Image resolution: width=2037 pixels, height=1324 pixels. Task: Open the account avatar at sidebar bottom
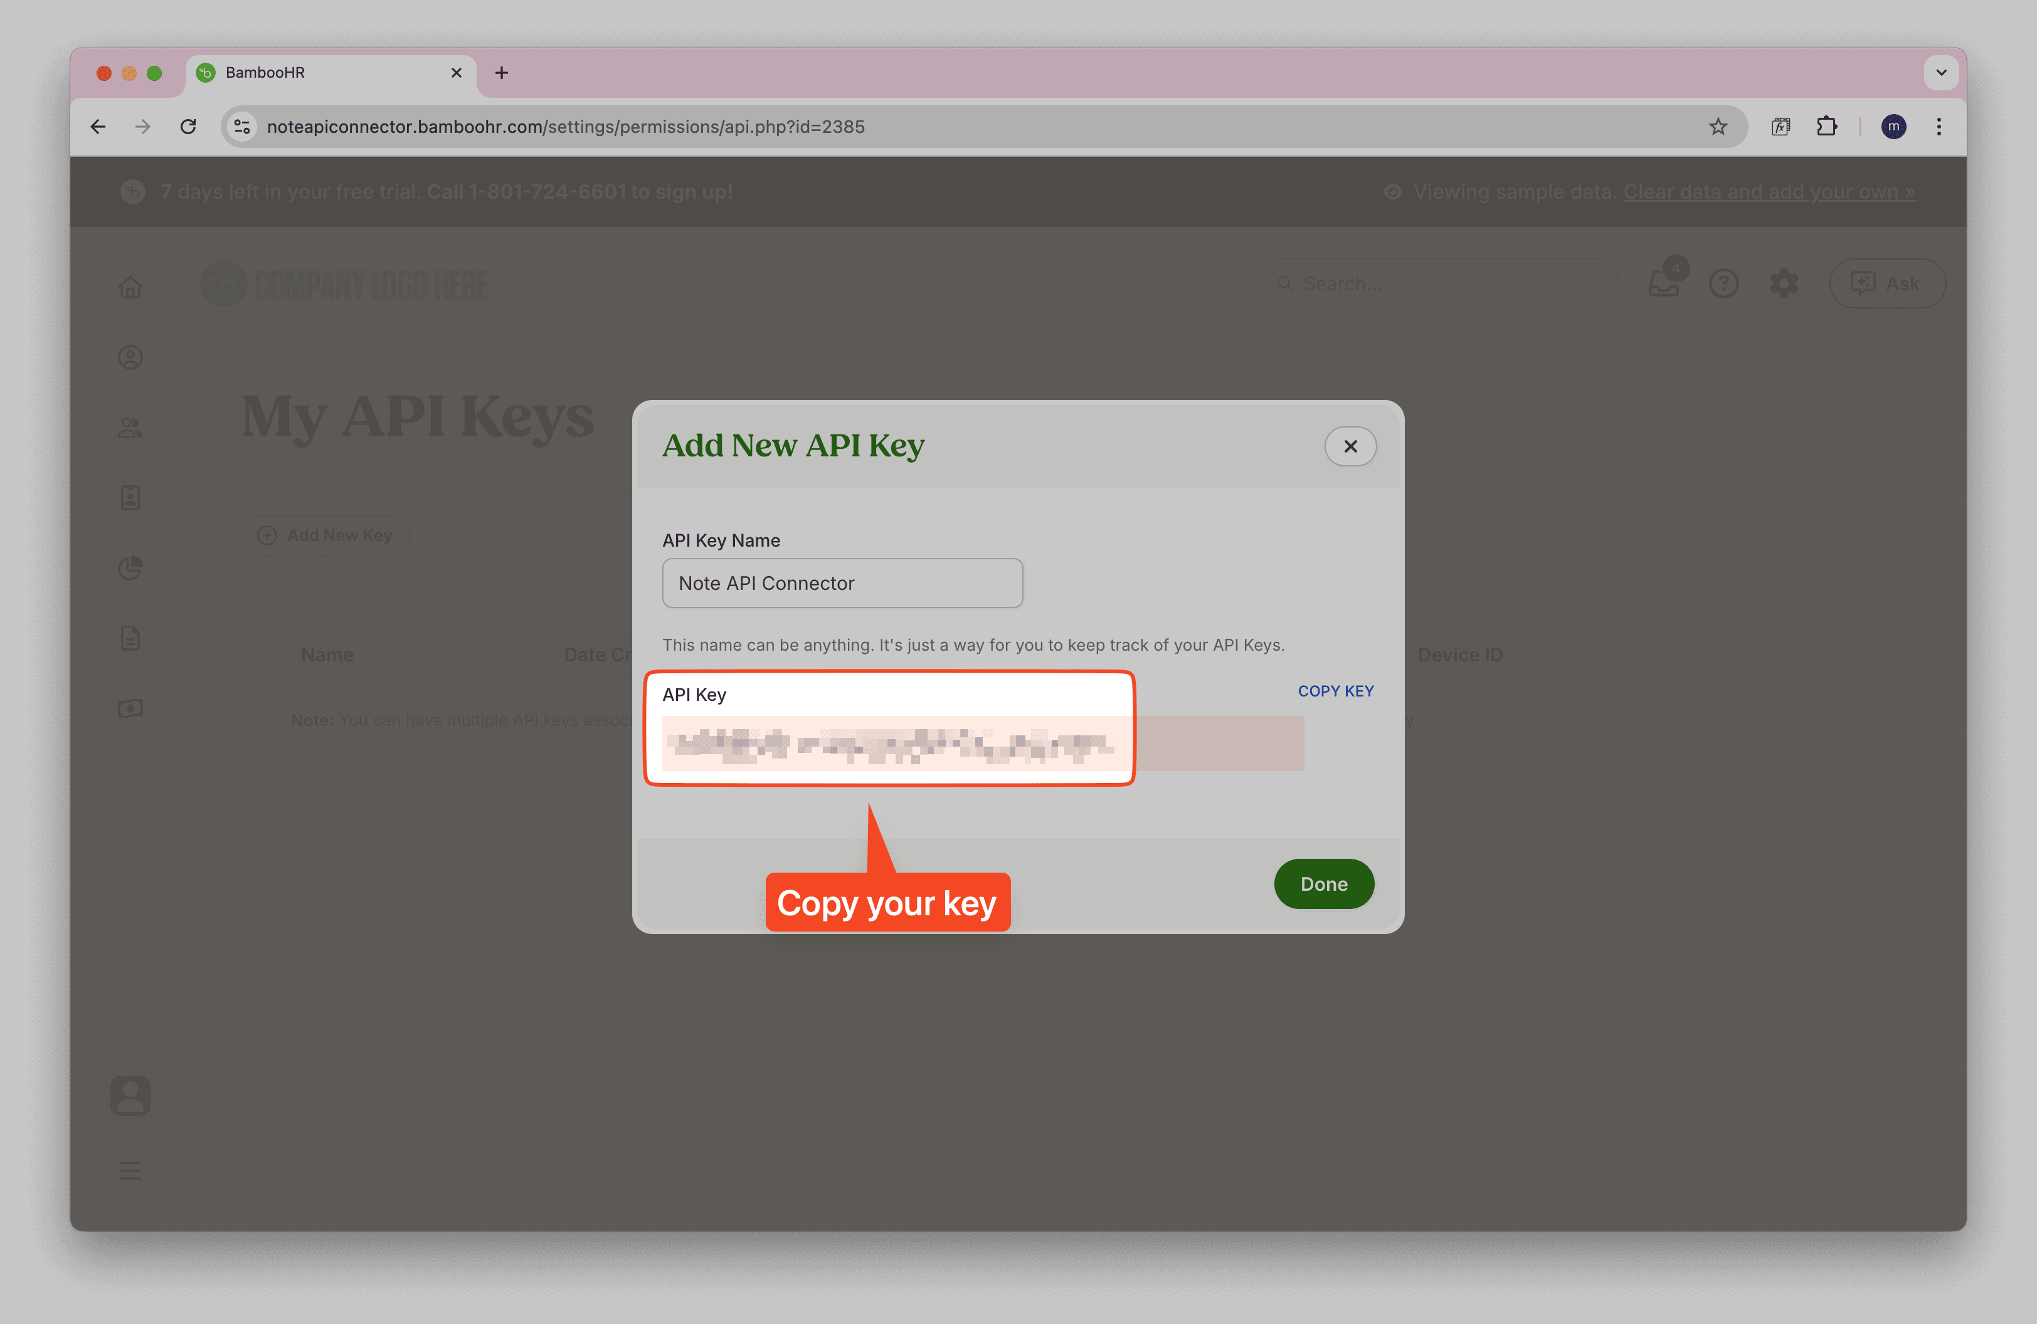(130, 1095)
